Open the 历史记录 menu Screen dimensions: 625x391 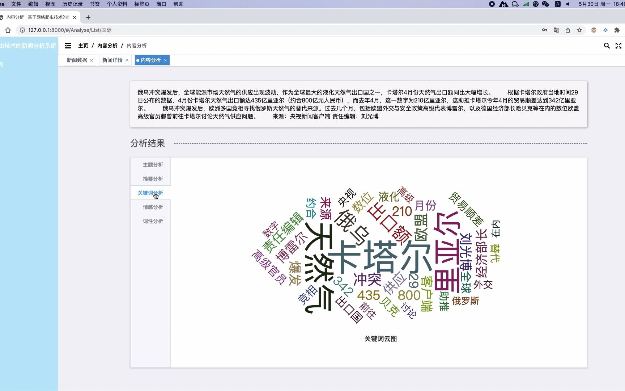point(72,4)
